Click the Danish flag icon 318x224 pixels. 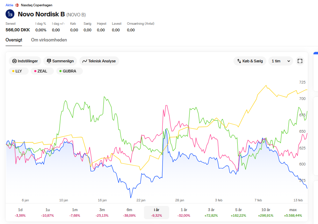tap(17, 5)
